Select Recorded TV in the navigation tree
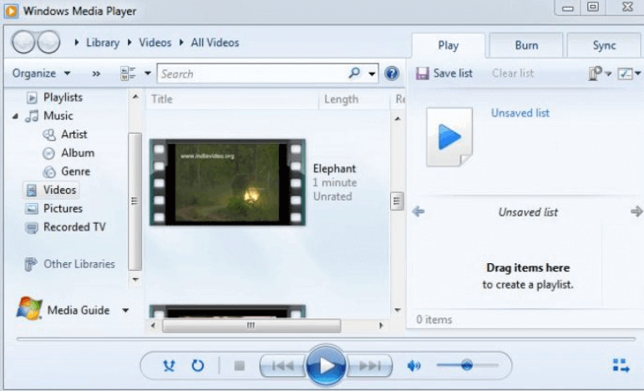This screenshot has height=391, width=644. tap(74, 226)
